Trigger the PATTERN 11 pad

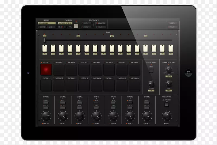(x=71, y=85)
